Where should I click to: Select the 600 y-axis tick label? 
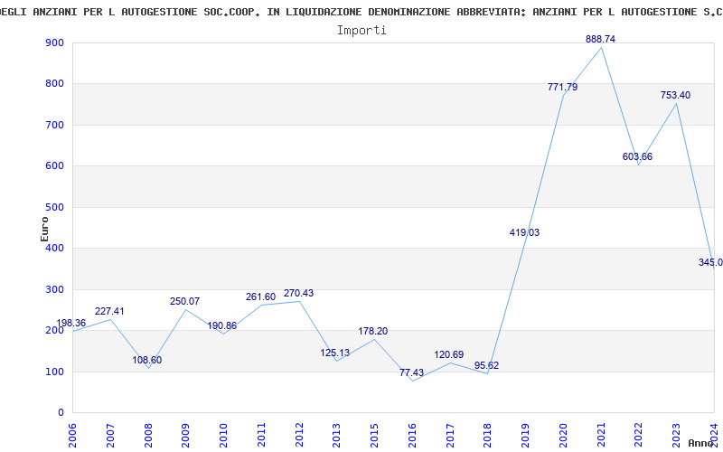point(54,166)
